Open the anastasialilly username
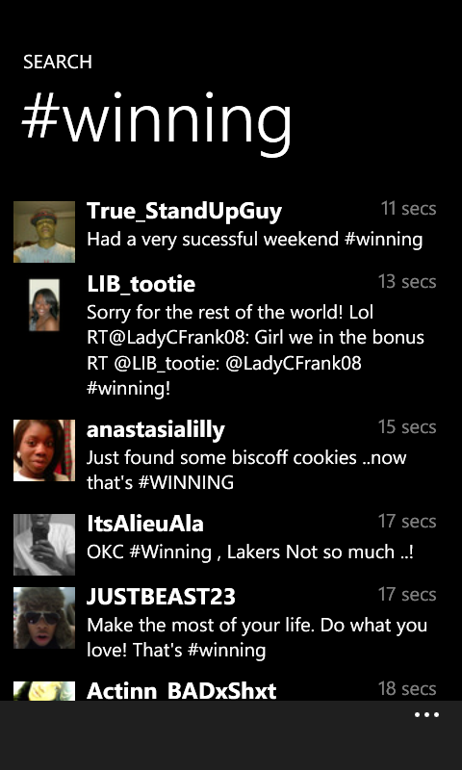The width and height of the screenshot is (462, 770). coord(156,429)
